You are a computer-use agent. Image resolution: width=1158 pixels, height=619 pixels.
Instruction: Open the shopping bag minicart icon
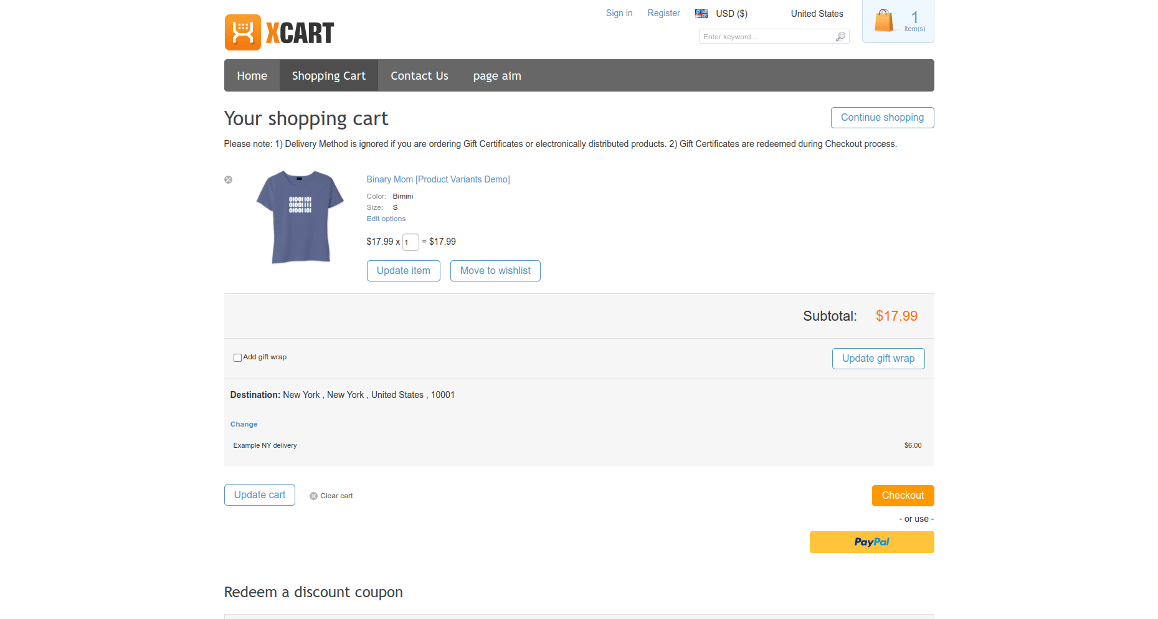883,21
